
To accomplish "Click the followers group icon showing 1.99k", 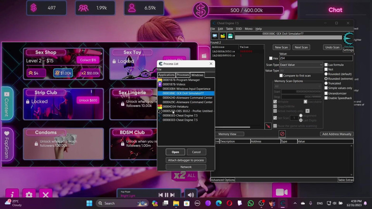I will [x=83, y=8].
